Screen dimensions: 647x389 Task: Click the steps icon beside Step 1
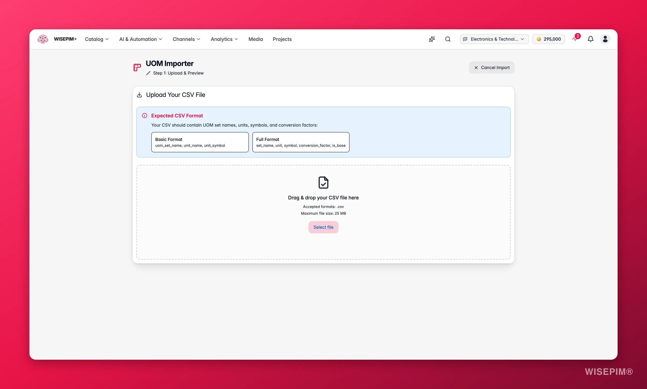(x=148, y=73)
